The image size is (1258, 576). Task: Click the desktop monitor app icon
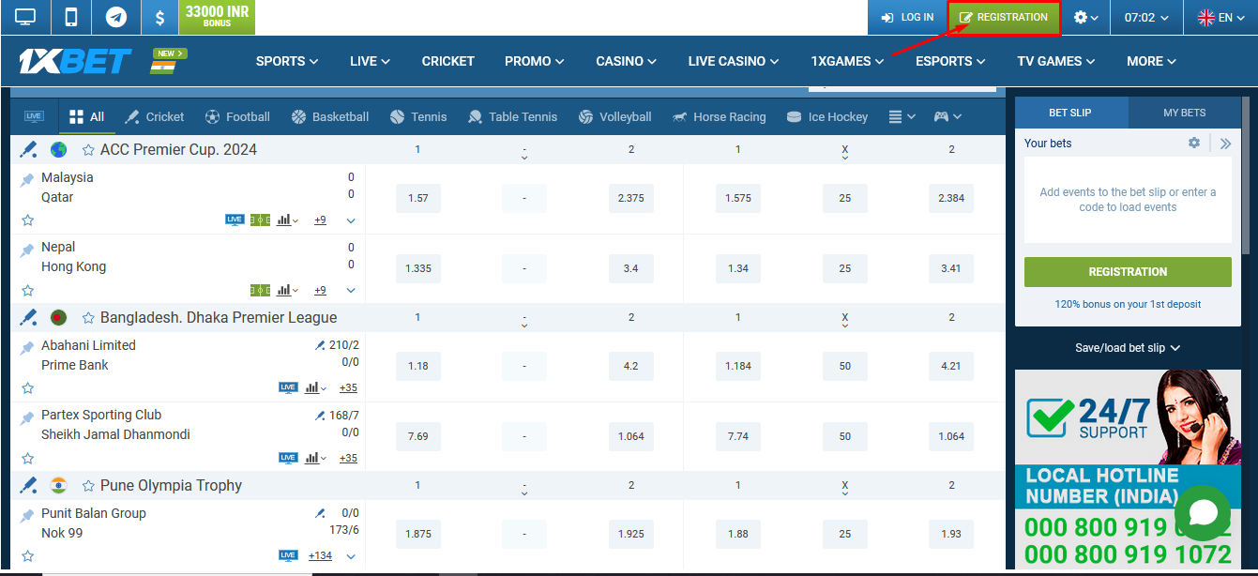tap(25, 17)
